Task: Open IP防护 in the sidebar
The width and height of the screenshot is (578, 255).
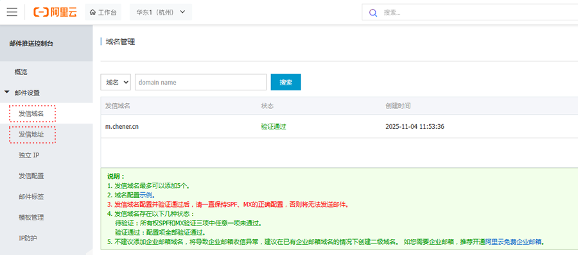Action: [28, 238]
